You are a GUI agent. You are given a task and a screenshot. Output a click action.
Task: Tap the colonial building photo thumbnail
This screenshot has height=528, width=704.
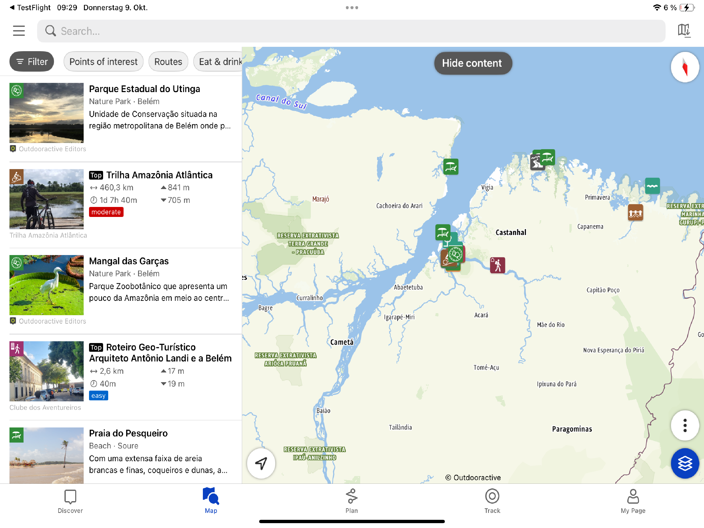[x=47, y=371]
